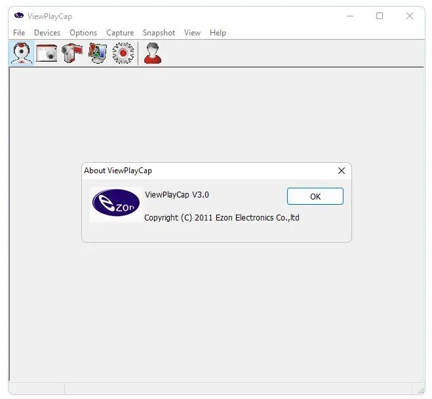The height and width of the screenshot is (399, 432).
Task: Click the monitor with letter A icon
Action: tap(97, 53)
